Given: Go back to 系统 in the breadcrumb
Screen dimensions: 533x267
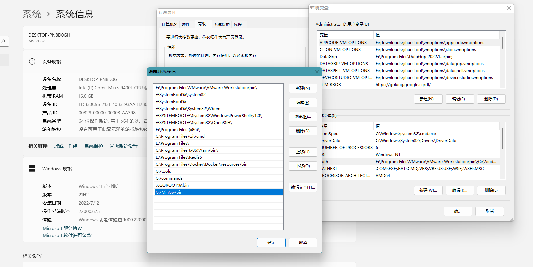Looking at the screenshot, I should pos(32,14).
